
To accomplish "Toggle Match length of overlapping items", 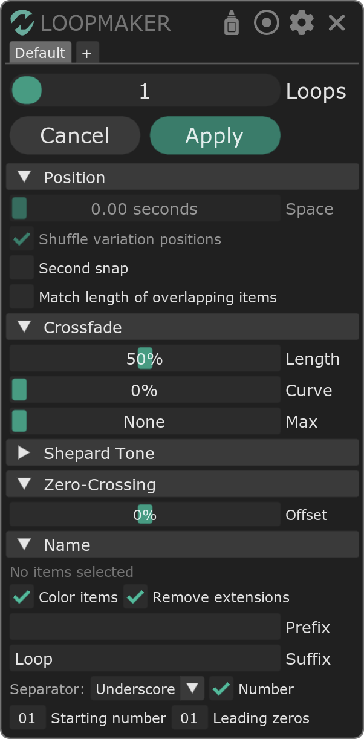I will 22,297.
